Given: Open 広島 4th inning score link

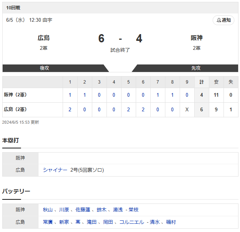Looking at the screenshot, I should pos(114,110).
